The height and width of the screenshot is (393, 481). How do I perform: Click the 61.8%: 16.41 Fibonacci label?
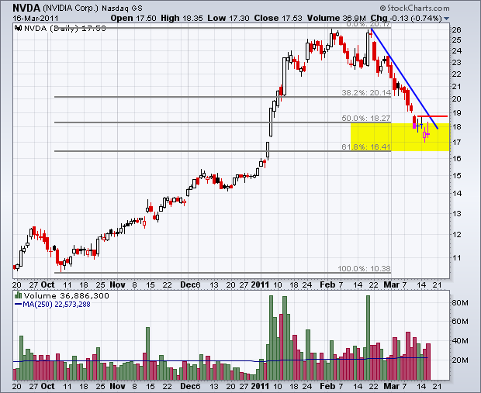click(366, 147)
